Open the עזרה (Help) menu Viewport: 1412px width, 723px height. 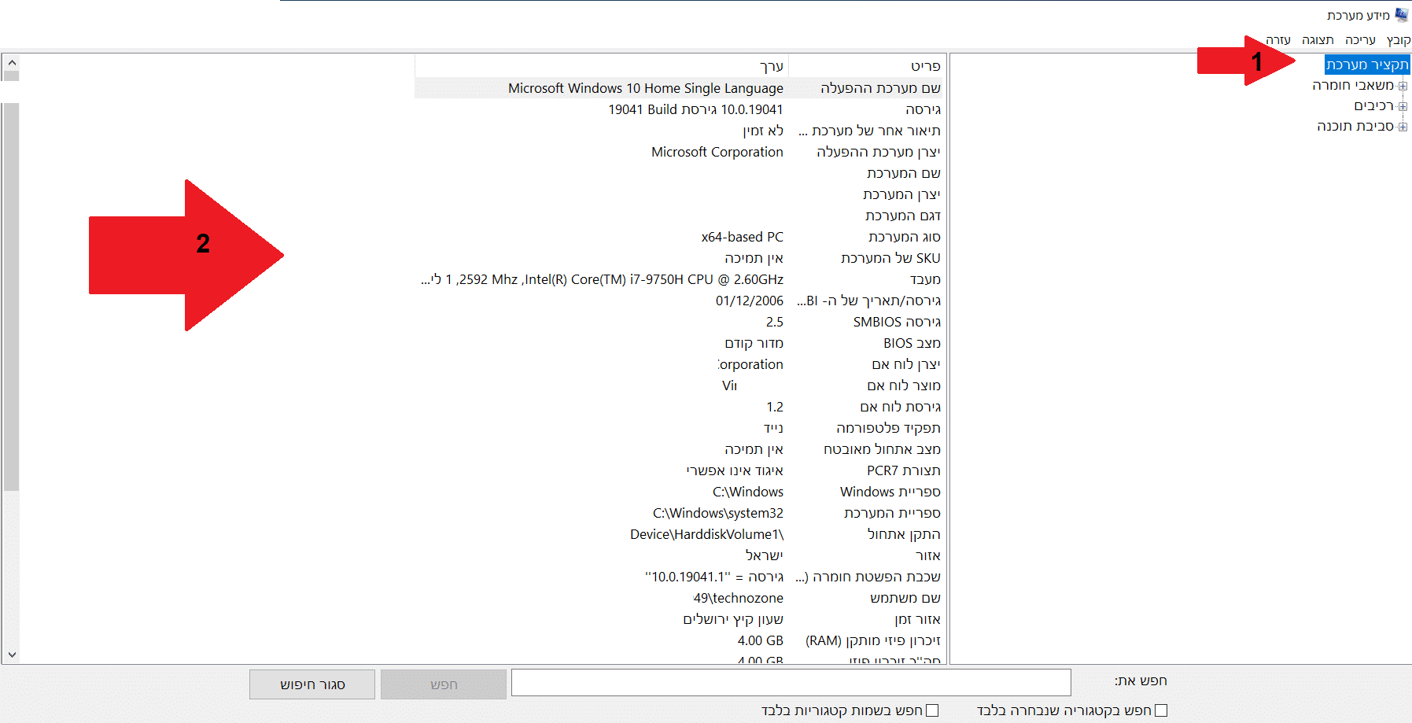pos(1278,40)
